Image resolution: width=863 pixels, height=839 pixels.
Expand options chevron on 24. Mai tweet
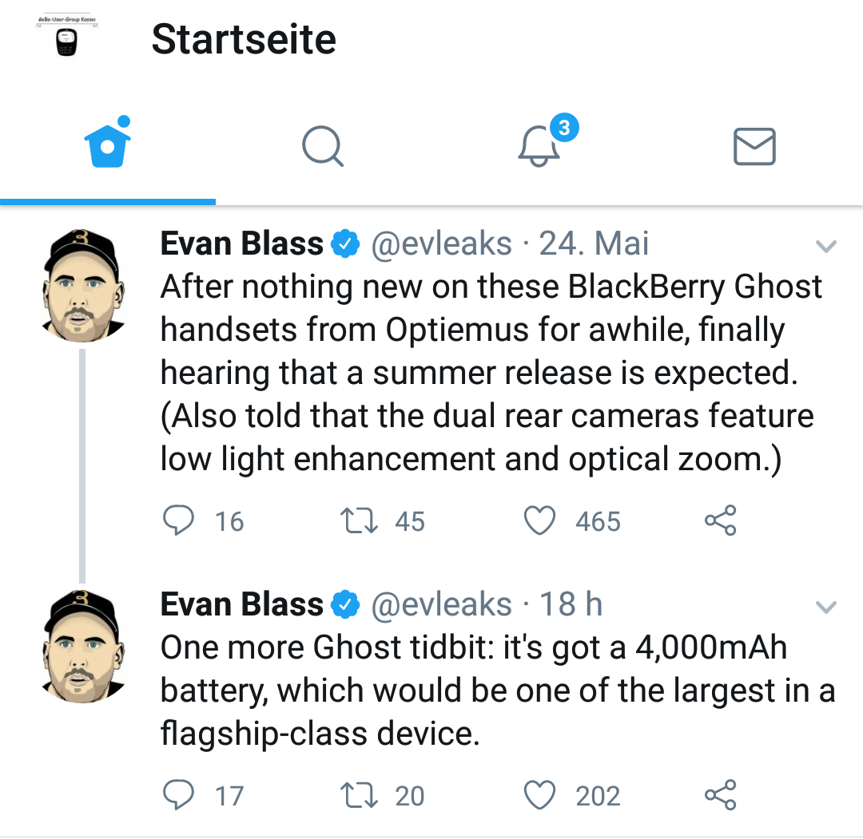click(825, 247)
